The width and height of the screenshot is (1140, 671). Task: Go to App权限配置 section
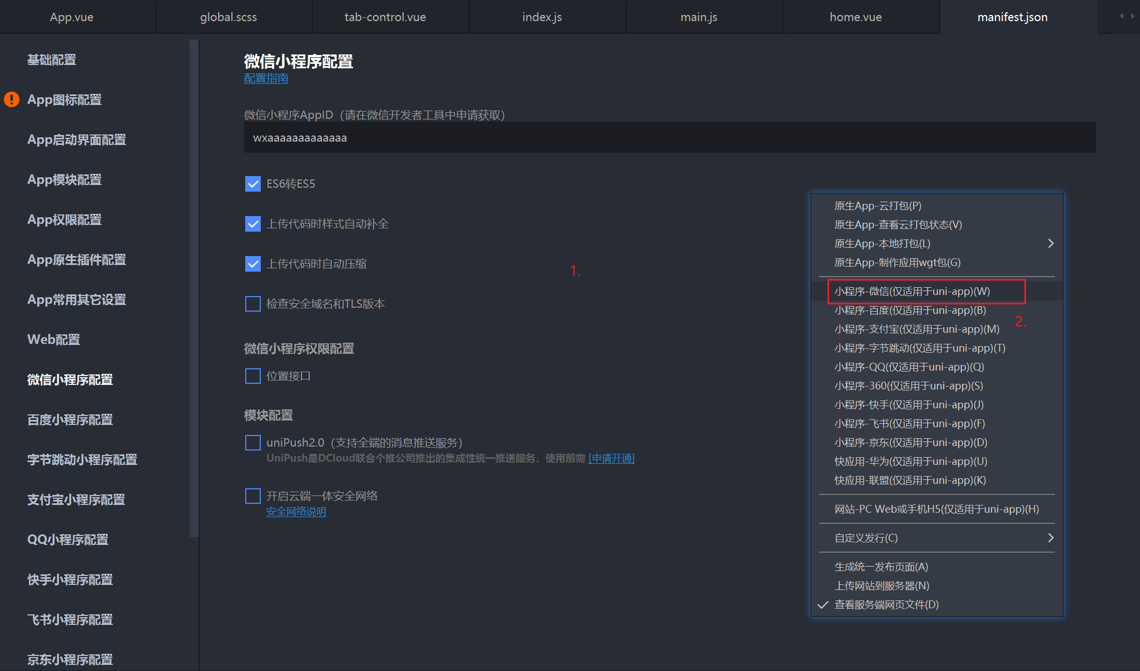[65, 219]
